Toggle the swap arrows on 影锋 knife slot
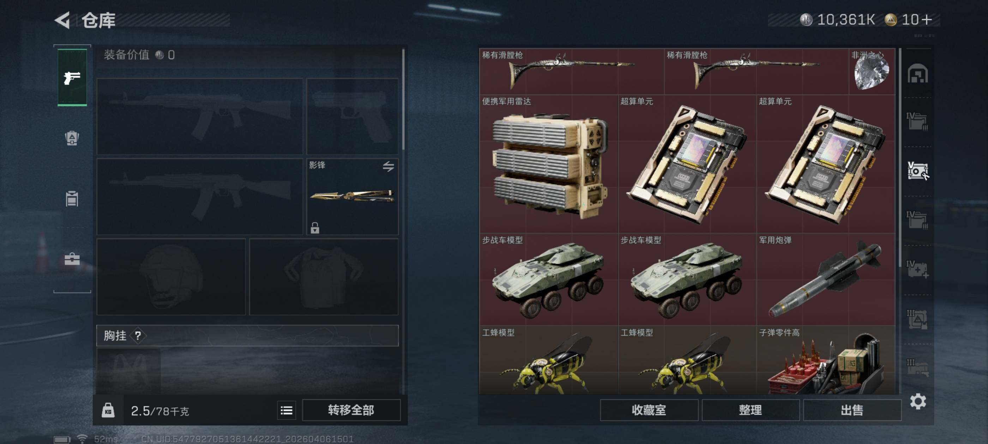The image size is (988, 444). point(388,166)
